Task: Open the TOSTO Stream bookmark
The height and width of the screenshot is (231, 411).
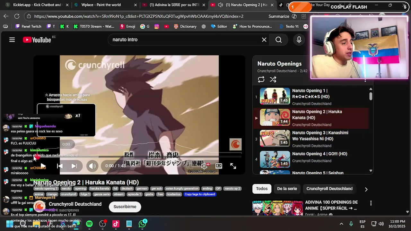Action: 94,26
